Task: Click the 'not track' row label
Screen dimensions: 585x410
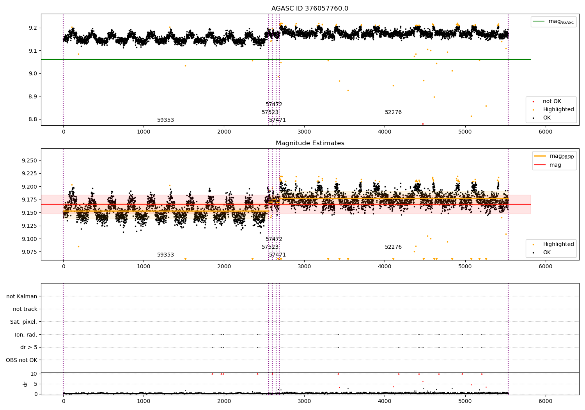Action: point(25,309)
